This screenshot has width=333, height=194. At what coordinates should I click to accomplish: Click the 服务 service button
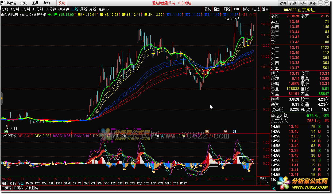(313, 3)
